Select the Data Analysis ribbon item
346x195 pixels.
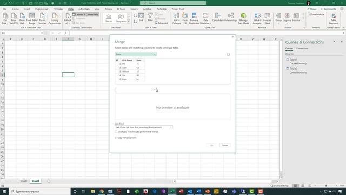316,14
